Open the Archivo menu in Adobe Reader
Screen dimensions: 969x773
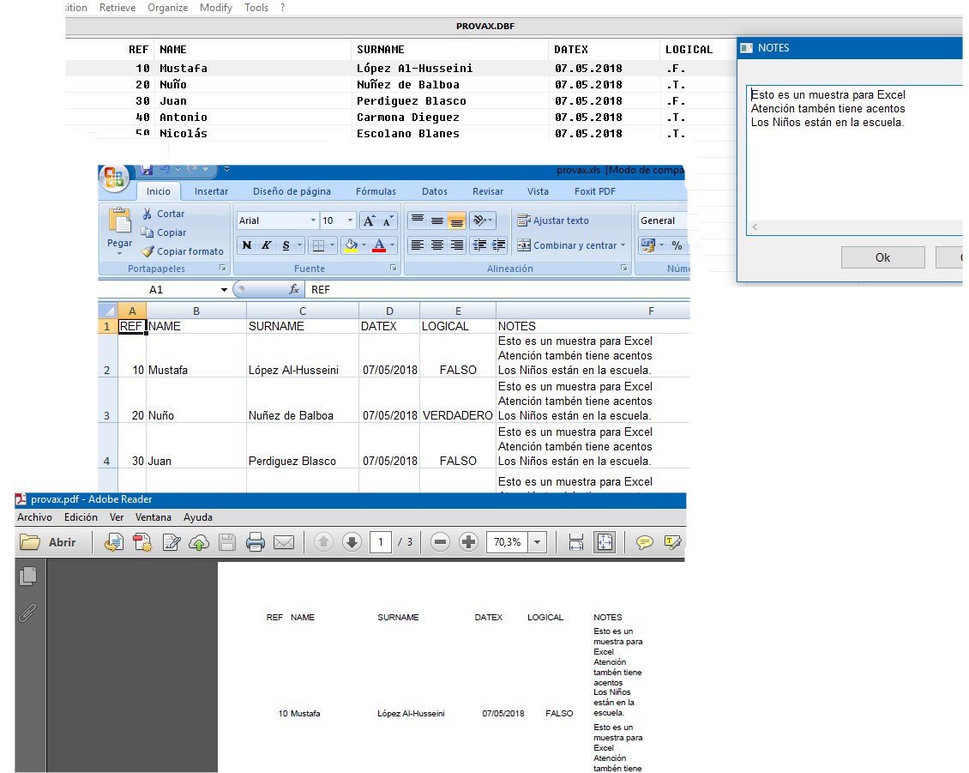tap(35, 517)
